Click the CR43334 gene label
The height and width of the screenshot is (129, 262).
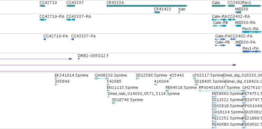(x=115, y=3)
